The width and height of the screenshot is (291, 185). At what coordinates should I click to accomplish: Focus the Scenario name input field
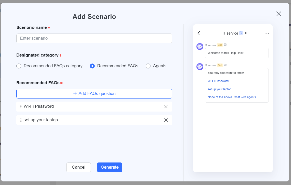click(94, 38)
